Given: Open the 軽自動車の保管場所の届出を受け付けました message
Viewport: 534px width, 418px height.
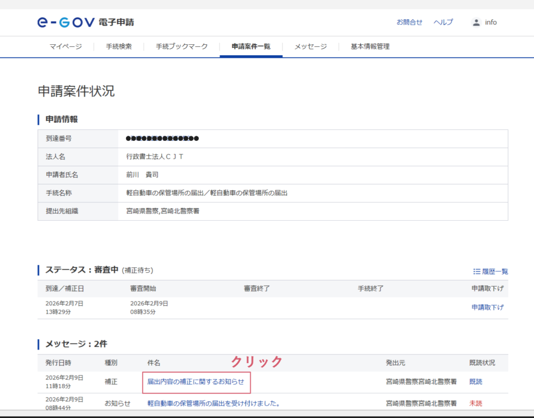Looking at the screenshot, I should (x=214, y=403).
